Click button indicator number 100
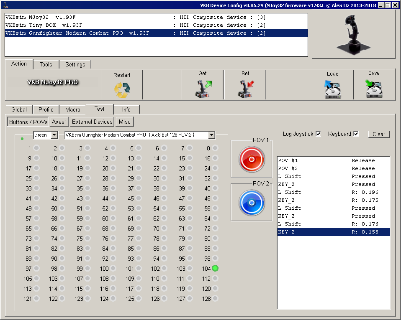401x320 pixels. 113,268
